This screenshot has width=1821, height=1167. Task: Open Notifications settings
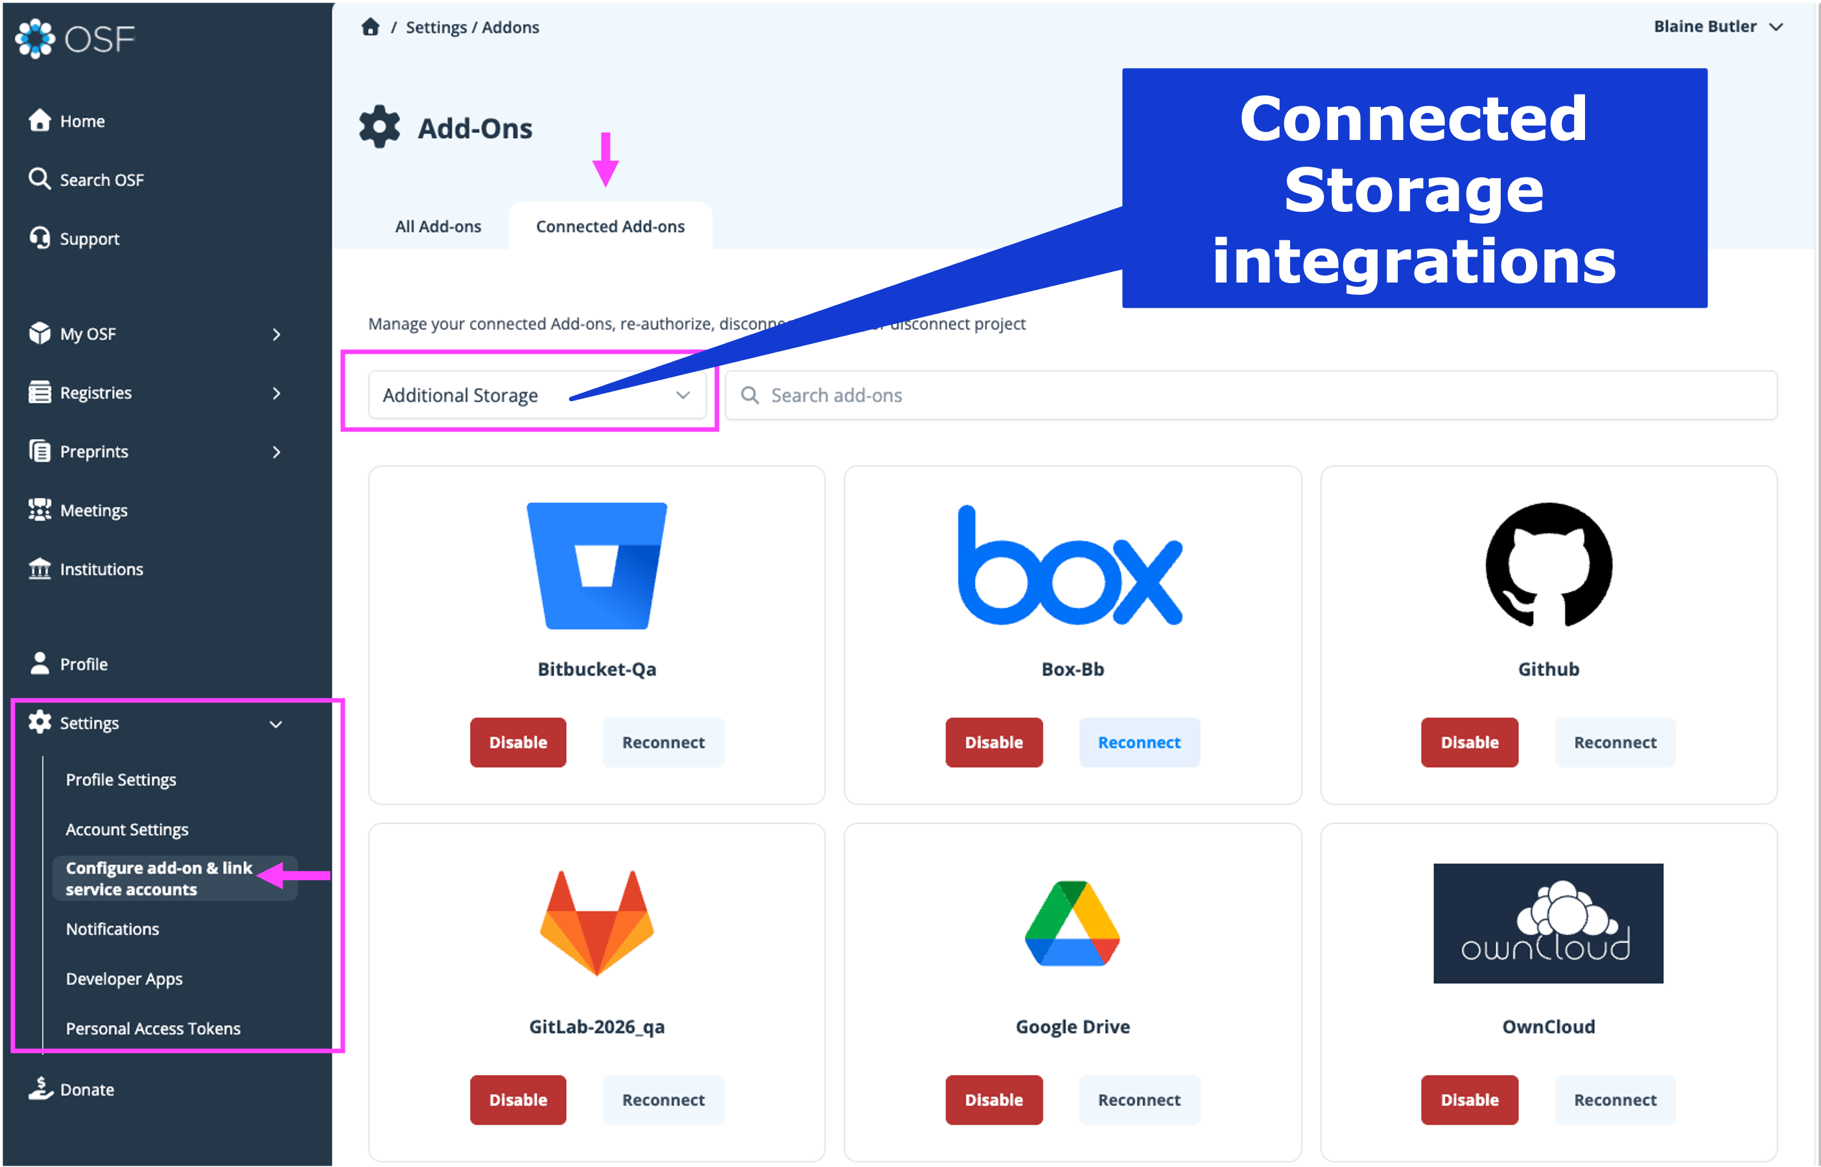click(112, 929)
